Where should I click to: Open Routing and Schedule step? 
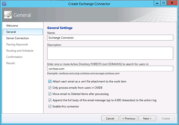tap(20, 50)
